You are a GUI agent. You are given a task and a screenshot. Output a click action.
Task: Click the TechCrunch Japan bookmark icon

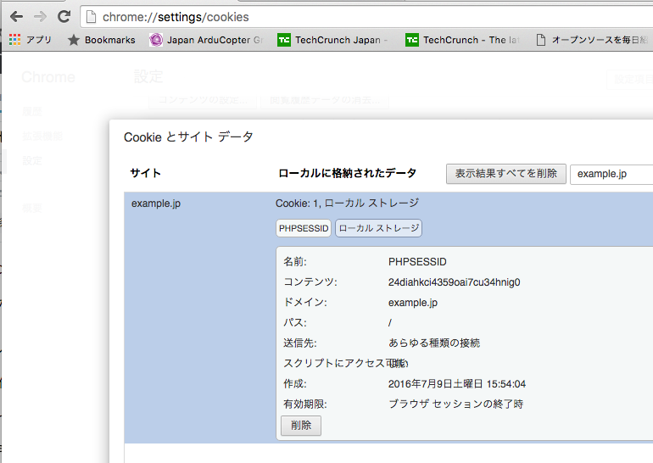coord(284,40)
